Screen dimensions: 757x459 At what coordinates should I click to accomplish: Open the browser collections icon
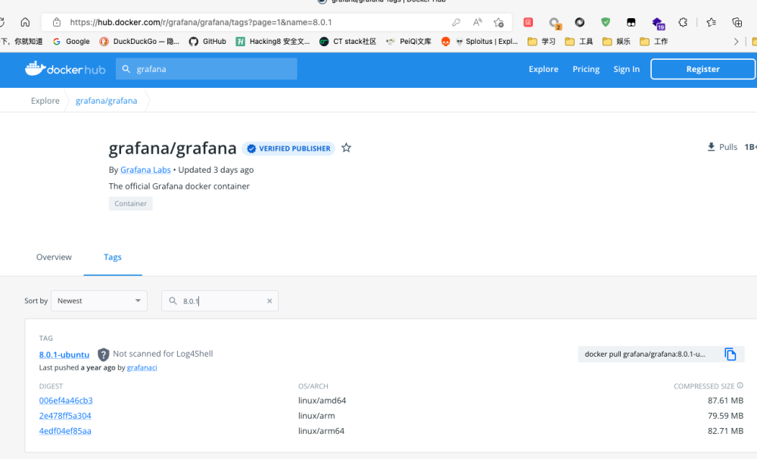(737, 22)
